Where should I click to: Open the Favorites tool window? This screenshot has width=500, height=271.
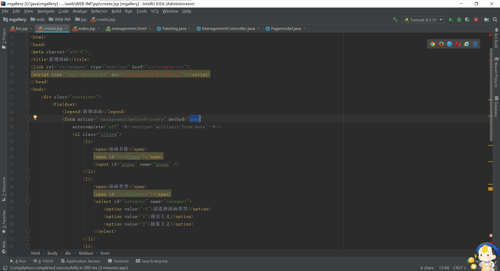pyautogui.click(x=4, y=222)
